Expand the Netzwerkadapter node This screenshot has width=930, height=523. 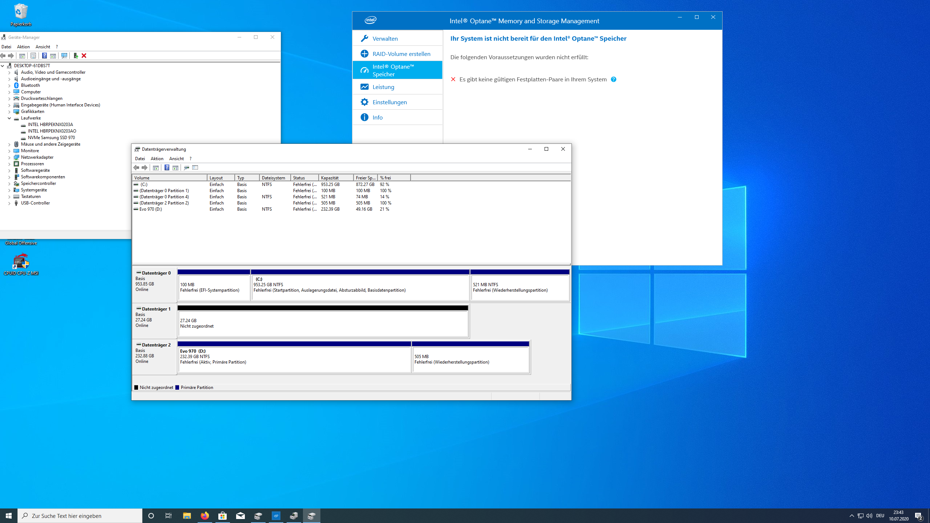click(x=9, y=157)
